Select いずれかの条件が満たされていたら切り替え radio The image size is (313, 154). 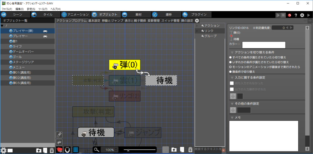pos(230,62)
